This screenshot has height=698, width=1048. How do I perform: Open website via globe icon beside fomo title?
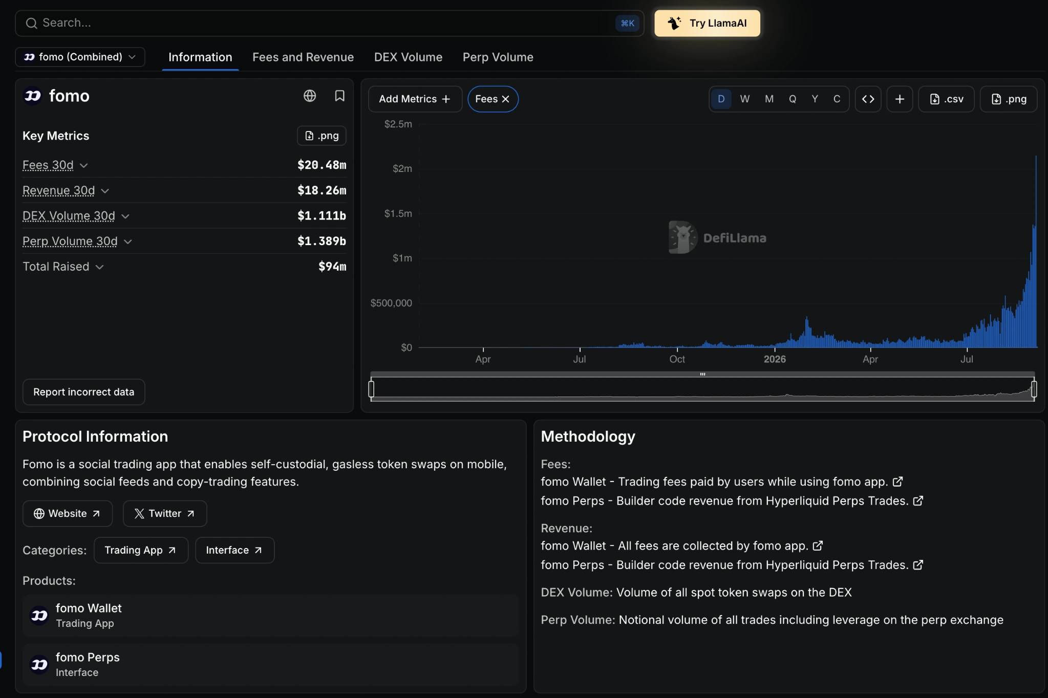(x=310, y=96)
